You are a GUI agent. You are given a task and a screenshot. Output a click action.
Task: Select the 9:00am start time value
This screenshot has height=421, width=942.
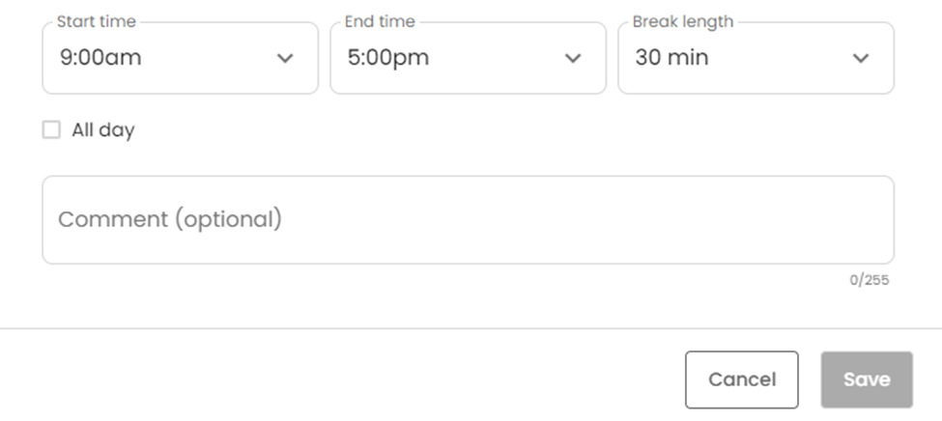pyautogui.click(x=100, y=58)
